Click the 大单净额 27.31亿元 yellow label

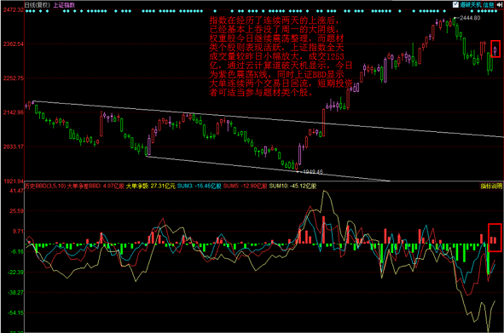[150, 186]
